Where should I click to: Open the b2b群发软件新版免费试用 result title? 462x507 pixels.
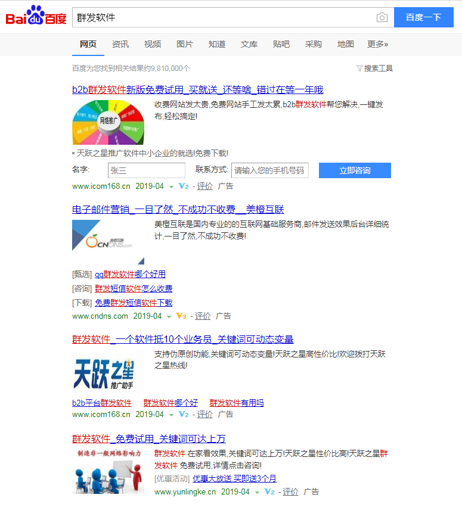(x=198, y=90)
